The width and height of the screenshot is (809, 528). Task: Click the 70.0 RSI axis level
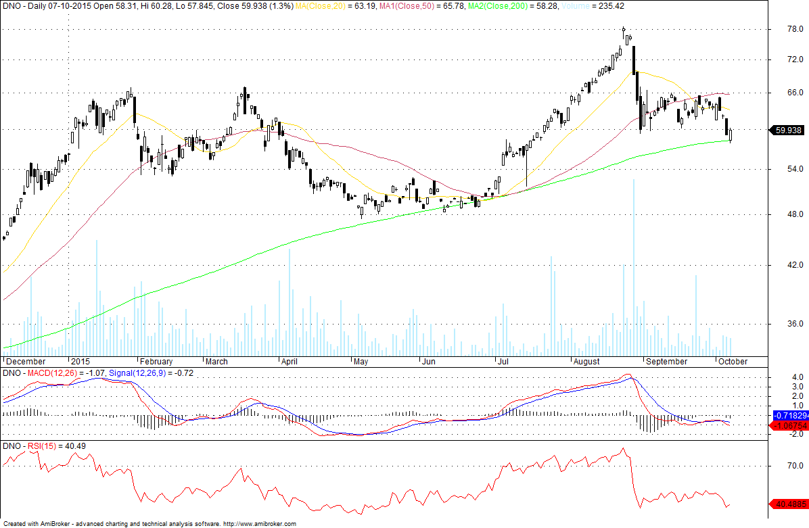click(795, 466)
